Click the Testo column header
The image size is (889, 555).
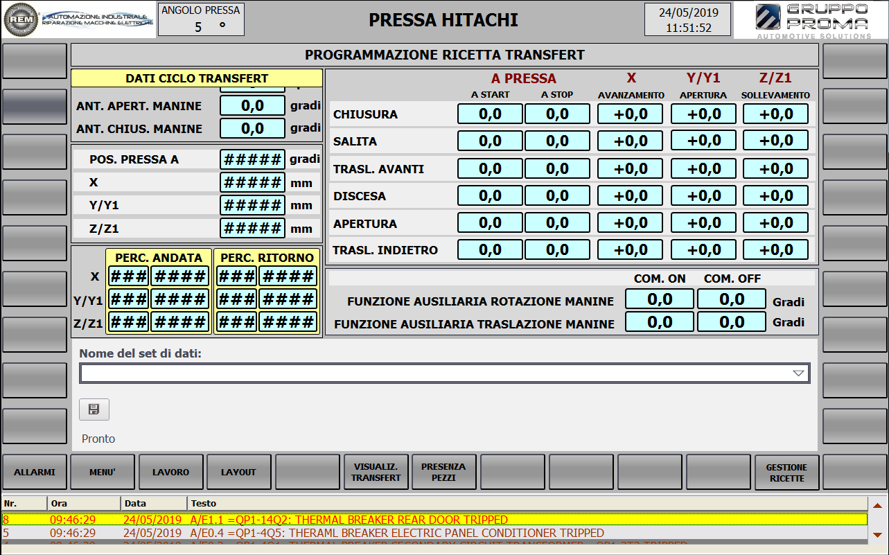point(527,503)
